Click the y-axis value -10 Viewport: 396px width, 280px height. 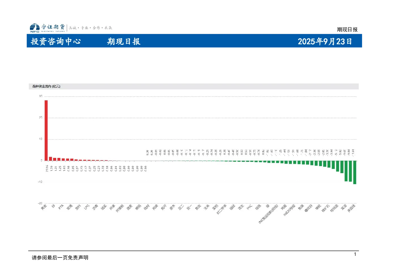pos(40,182)
